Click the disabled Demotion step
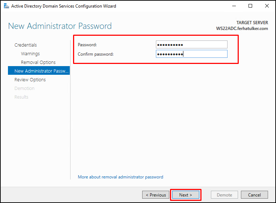Screen dimensions: 276x203 (25, 88)
